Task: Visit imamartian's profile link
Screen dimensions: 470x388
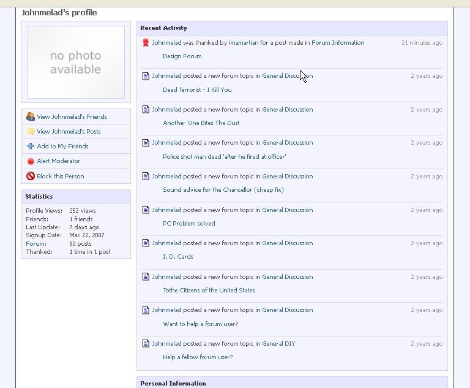Action: tap(244, 43)
